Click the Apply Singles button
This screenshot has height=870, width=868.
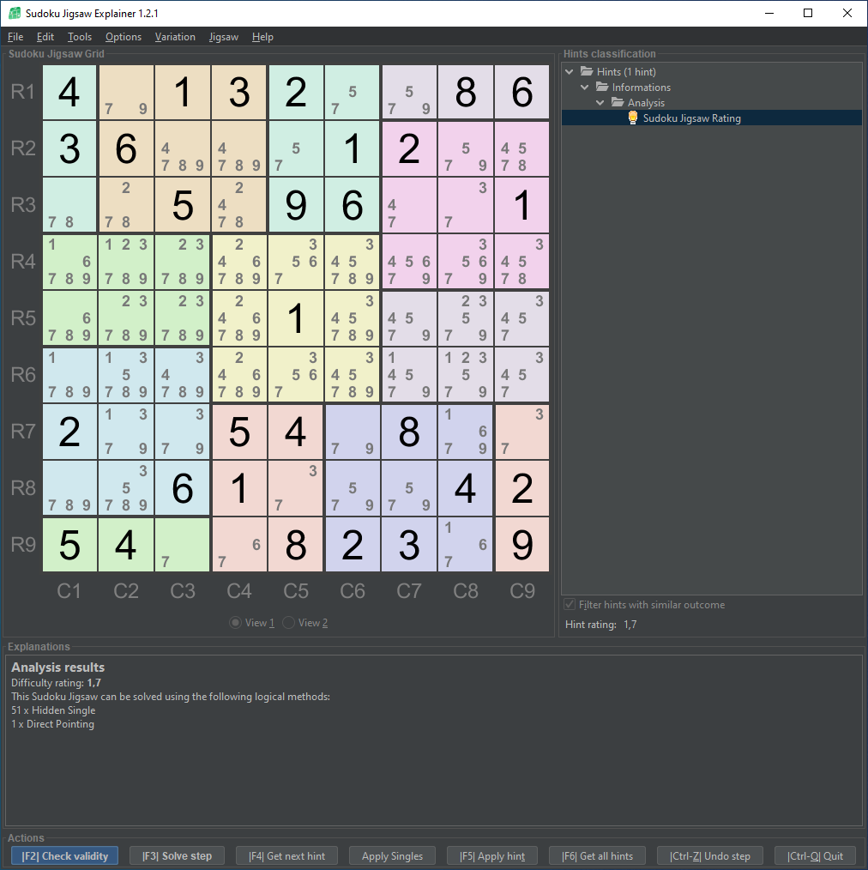pyautogui.click(x=392, y=855)
